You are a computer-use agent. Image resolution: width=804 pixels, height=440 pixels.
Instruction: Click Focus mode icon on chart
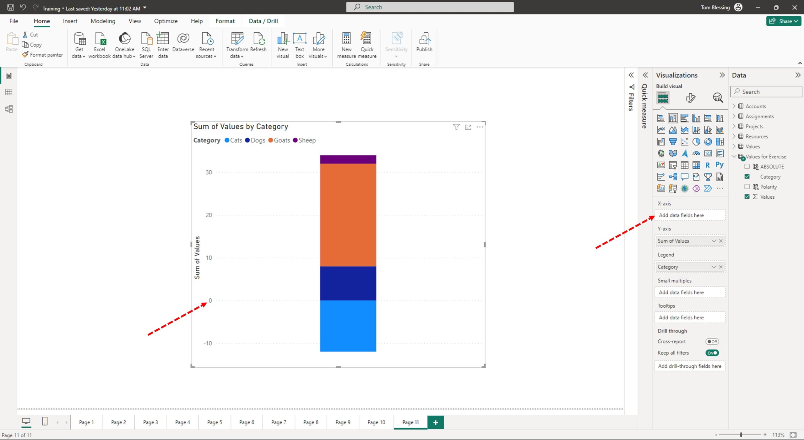click(468, 127)
